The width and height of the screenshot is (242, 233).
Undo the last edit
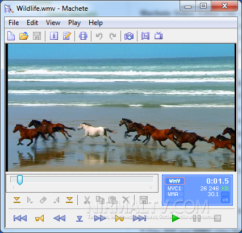point(99,36)
